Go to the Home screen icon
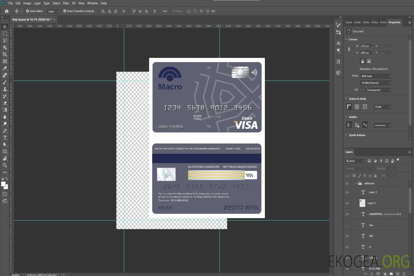 pos(7,11)
